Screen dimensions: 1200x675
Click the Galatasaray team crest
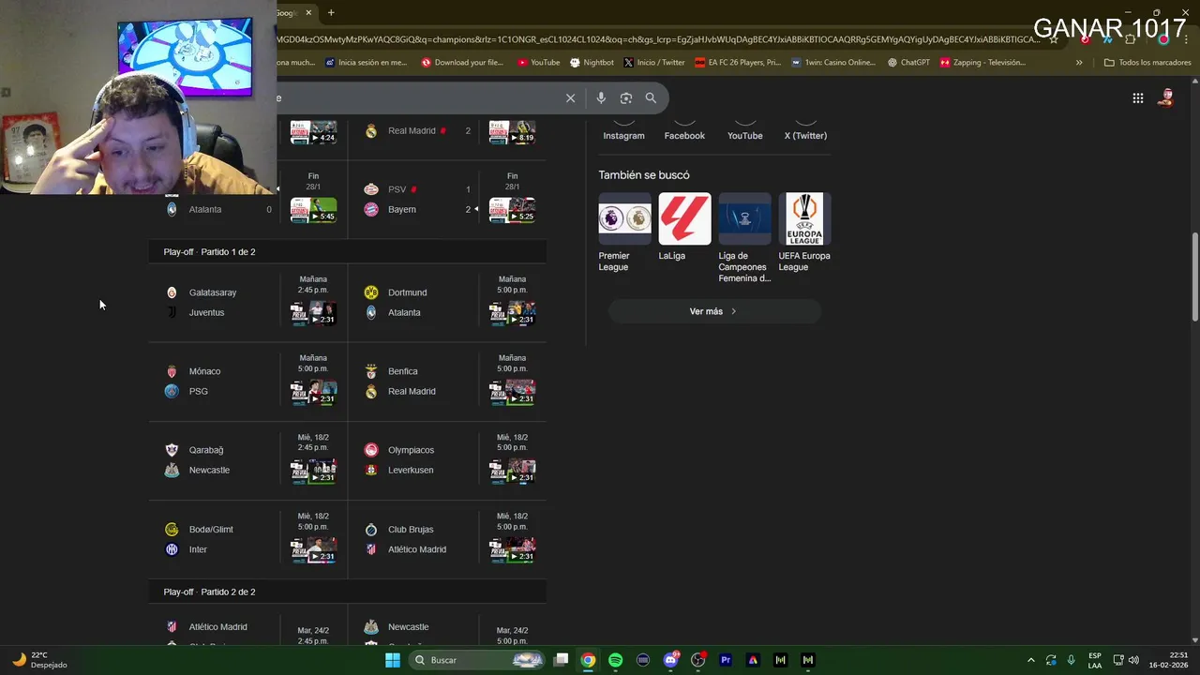tap(172, 292)
